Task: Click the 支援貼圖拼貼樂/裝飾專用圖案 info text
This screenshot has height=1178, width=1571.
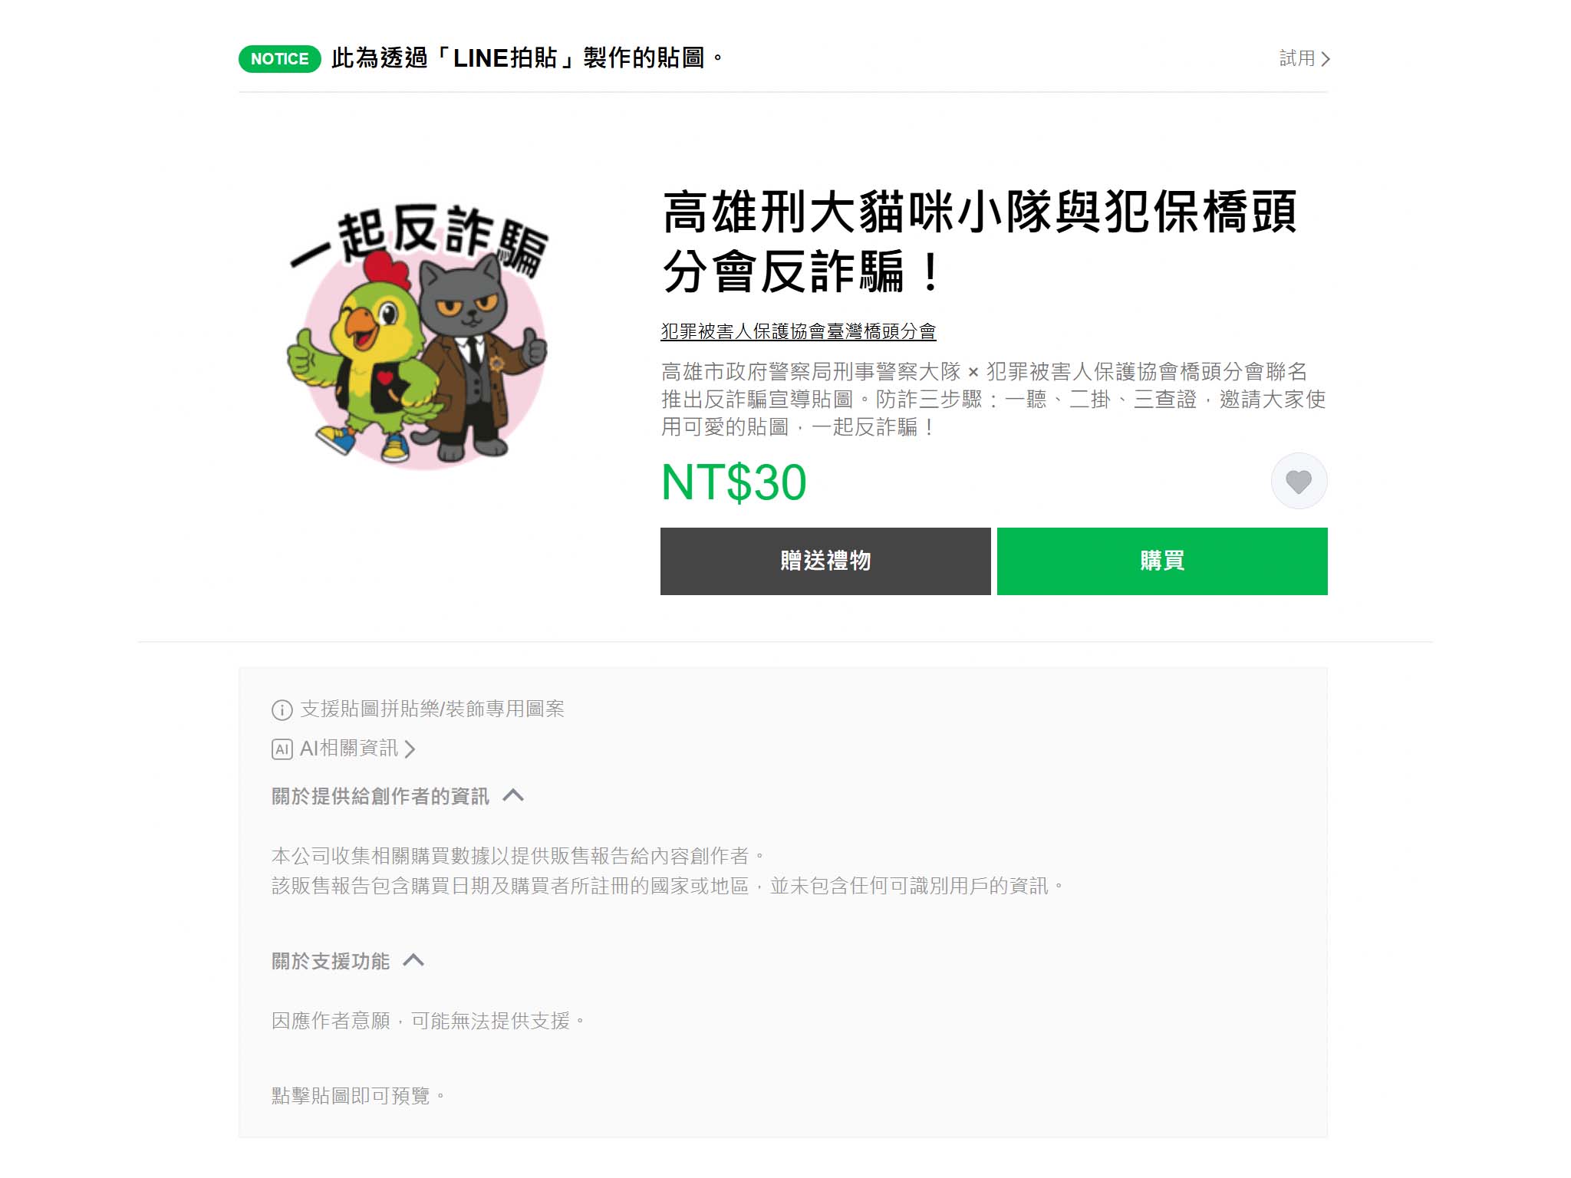Action: coord(433,709)
